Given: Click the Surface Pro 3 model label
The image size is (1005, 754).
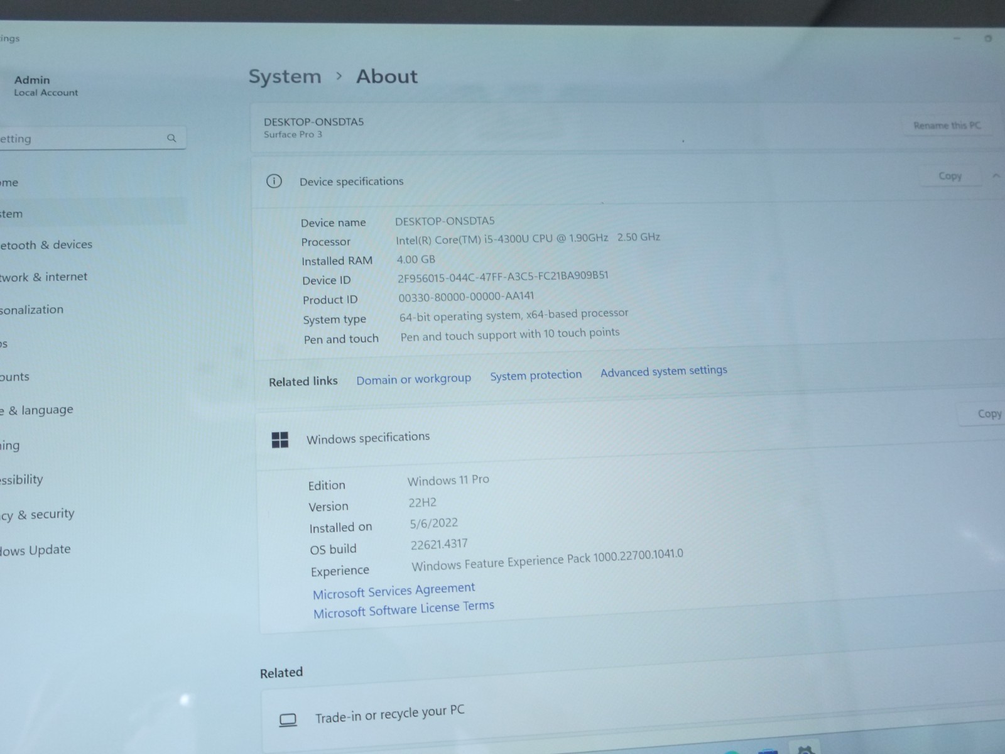Looking at the screenshot, I should point(293,134).
